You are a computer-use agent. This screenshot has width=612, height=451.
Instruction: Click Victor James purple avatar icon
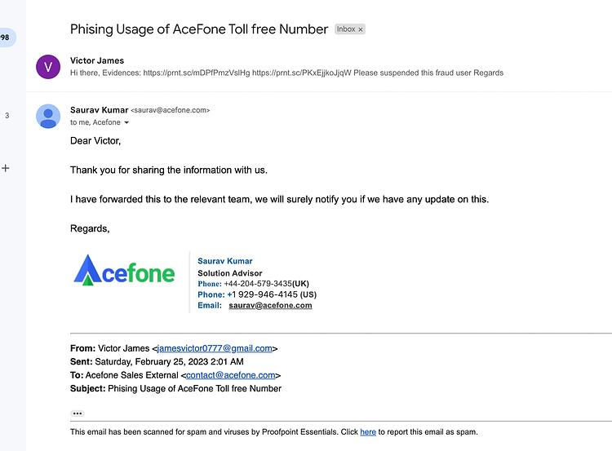(48, 67)
